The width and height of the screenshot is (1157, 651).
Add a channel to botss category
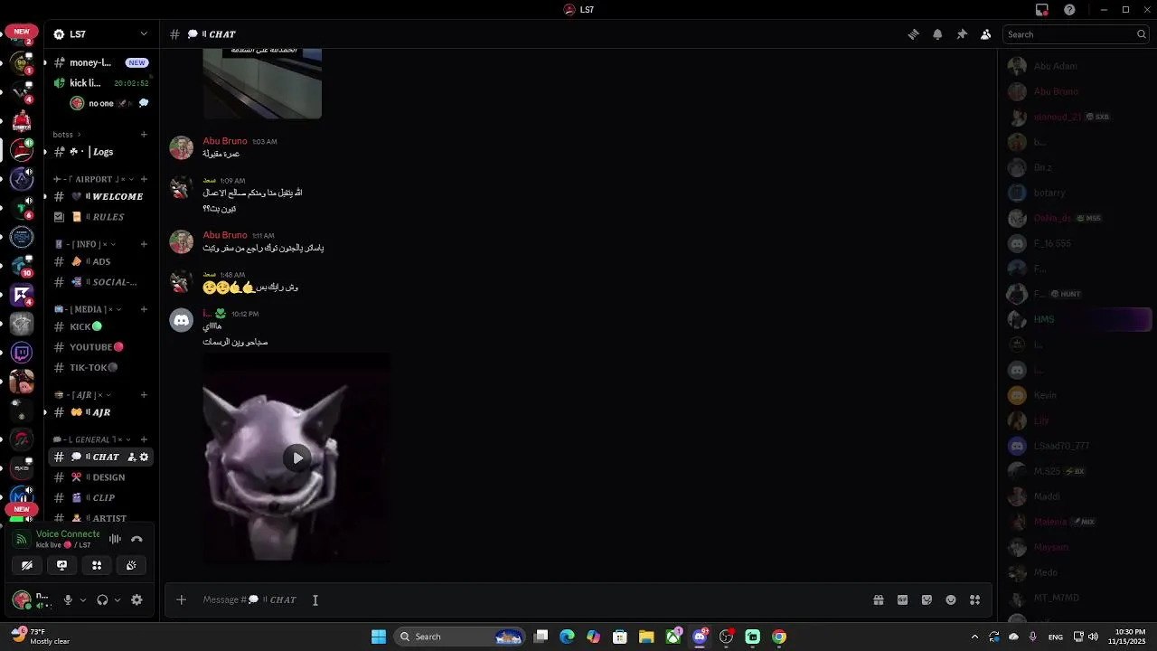144,135
